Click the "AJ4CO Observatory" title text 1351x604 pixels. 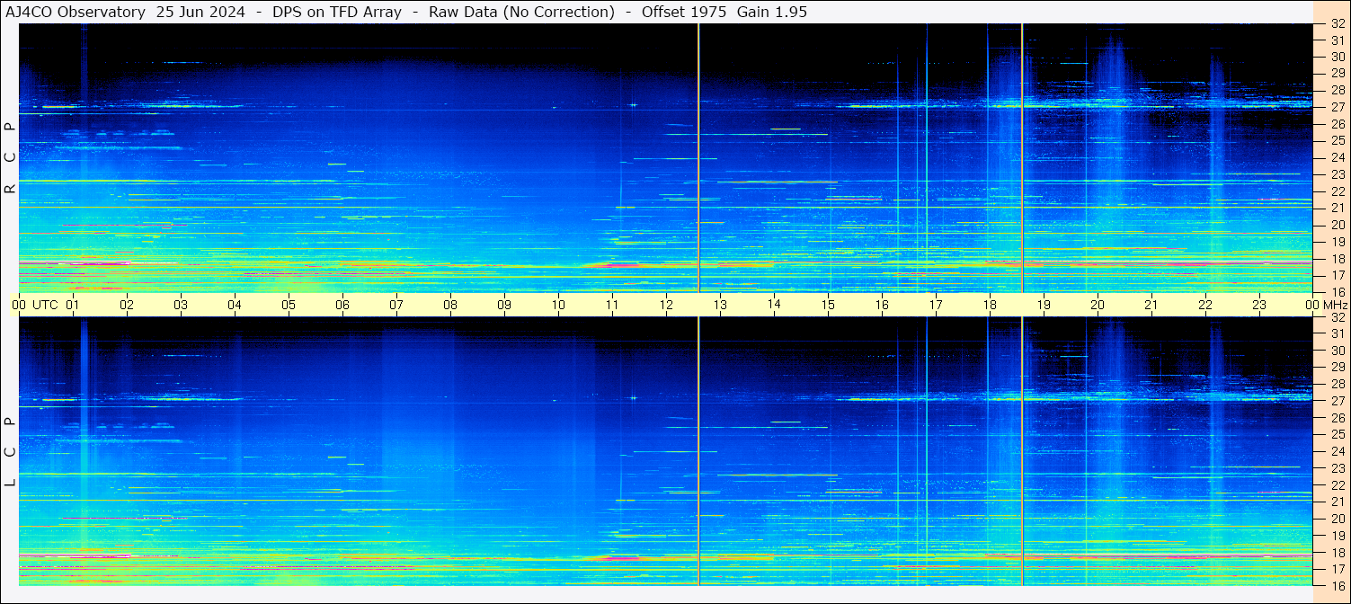click(x=76, y=12)
